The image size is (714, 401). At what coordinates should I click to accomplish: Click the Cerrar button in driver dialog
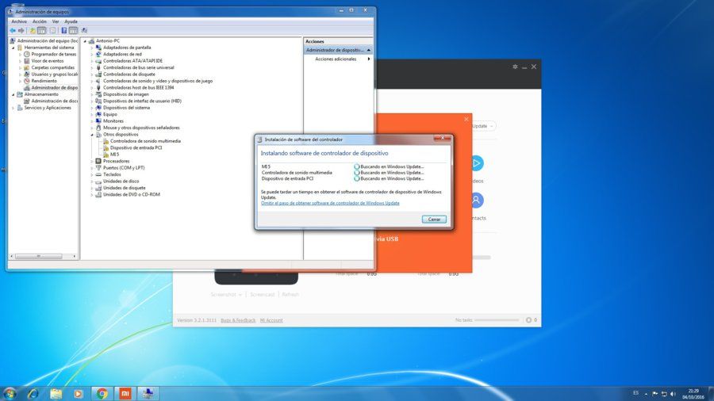(x=434, y=220)
